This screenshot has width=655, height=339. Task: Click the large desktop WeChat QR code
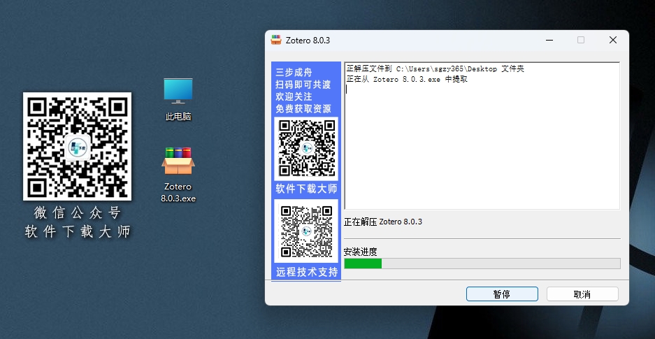[x=78, y=147]
